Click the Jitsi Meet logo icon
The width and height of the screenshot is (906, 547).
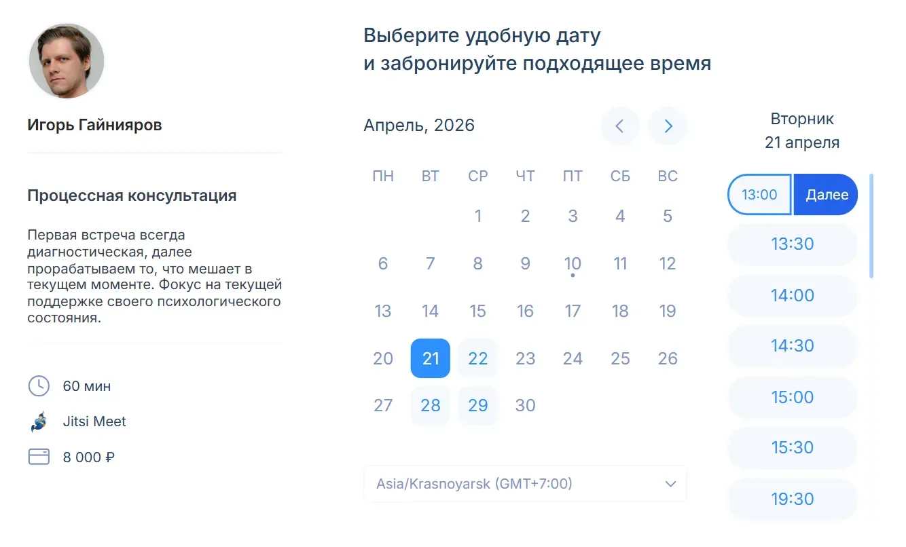(x=39, y=421)
